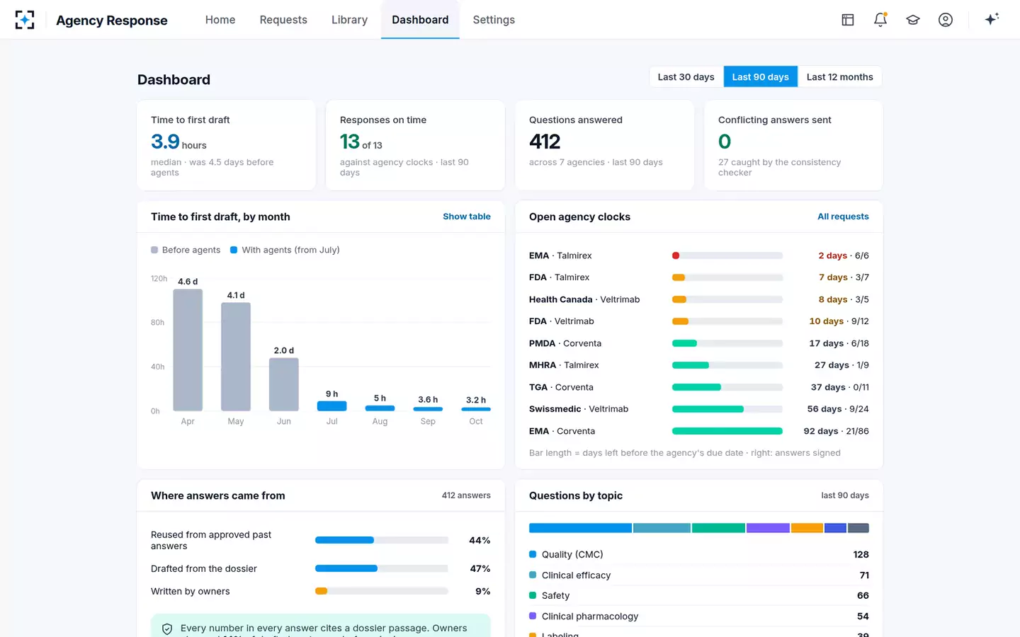Open the AI sparkle assistant icon
Screen dimensions: 1020x637
(x=992, y=19)
